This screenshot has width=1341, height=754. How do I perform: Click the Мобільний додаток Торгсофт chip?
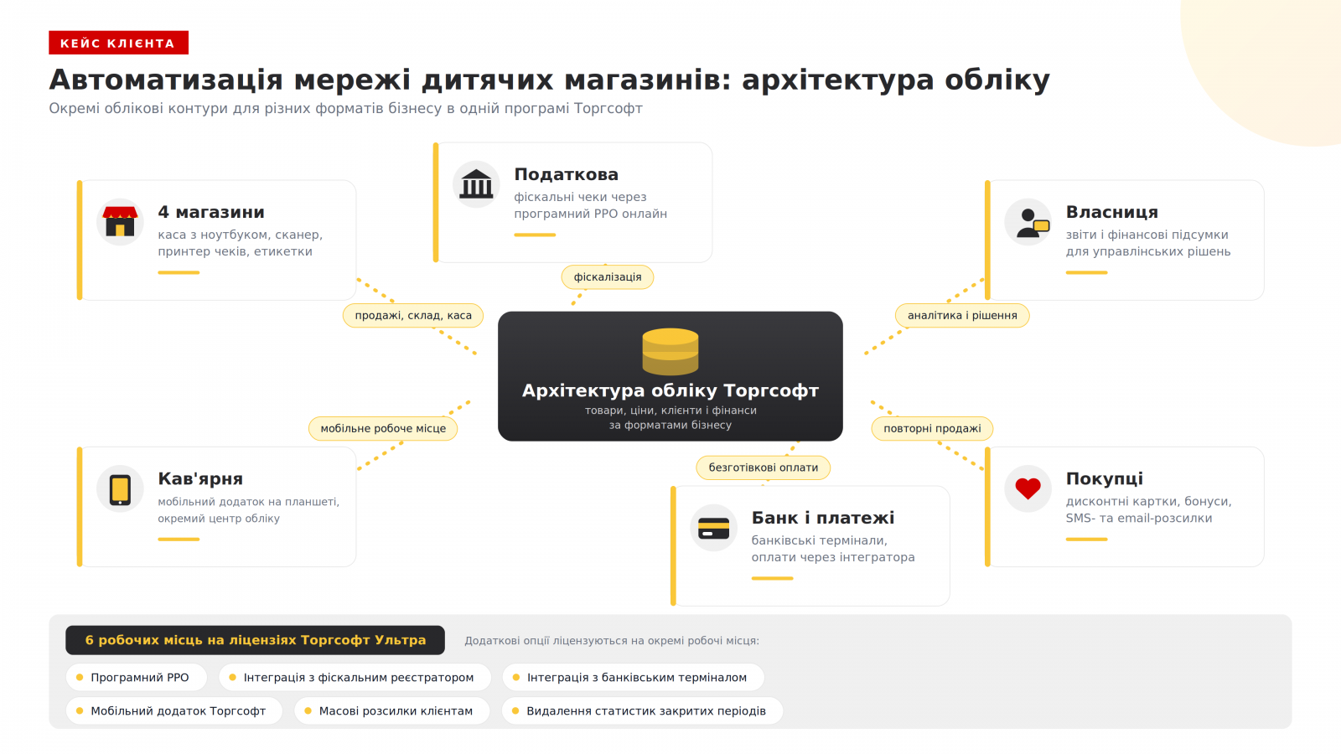pyautogui.click(x=174, y=711)
